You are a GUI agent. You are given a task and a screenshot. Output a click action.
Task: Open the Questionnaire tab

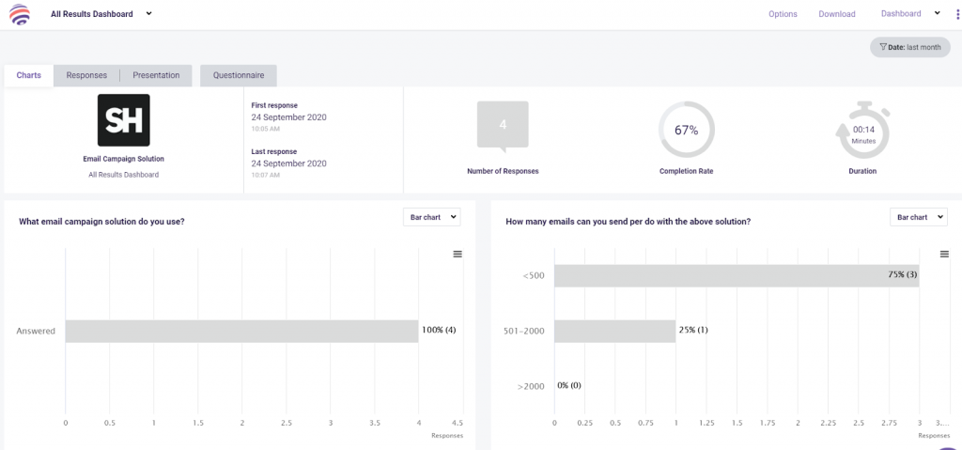click(x=238, y=75)
